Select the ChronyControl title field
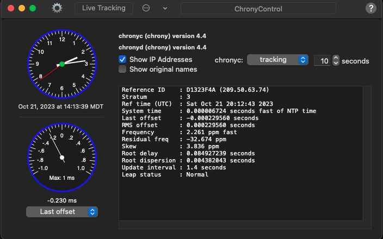The height and width of the screenshot is (239, 383). point(258,9)
